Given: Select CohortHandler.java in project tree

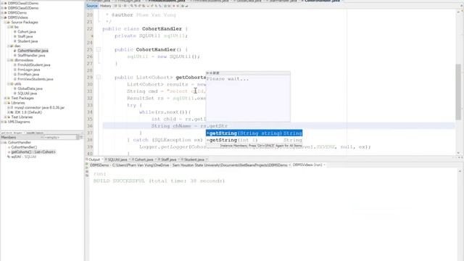Looking at the screenshot, I should click(x=33, y=51).
